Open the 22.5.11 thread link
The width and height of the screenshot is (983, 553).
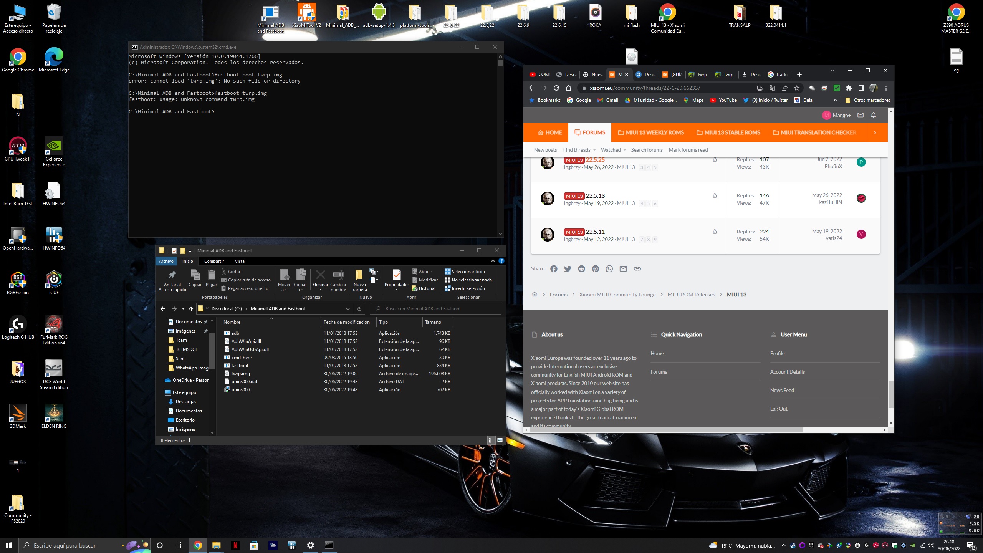[595, 232]
